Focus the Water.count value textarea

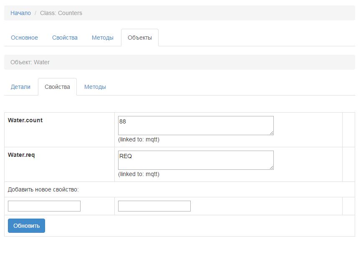click(x=195, y=125)
